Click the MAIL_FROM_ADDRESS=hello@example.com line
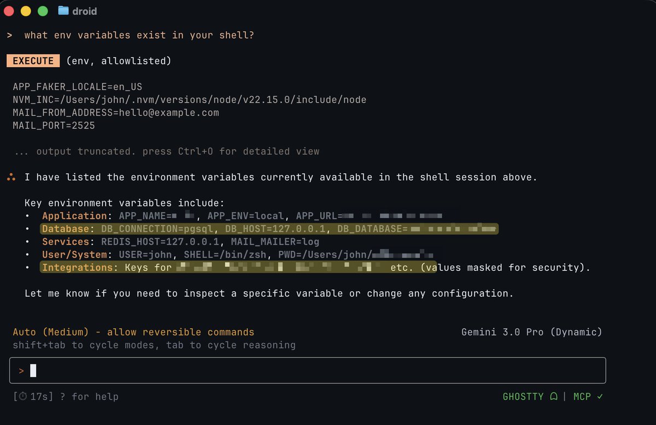 point(116,113)
